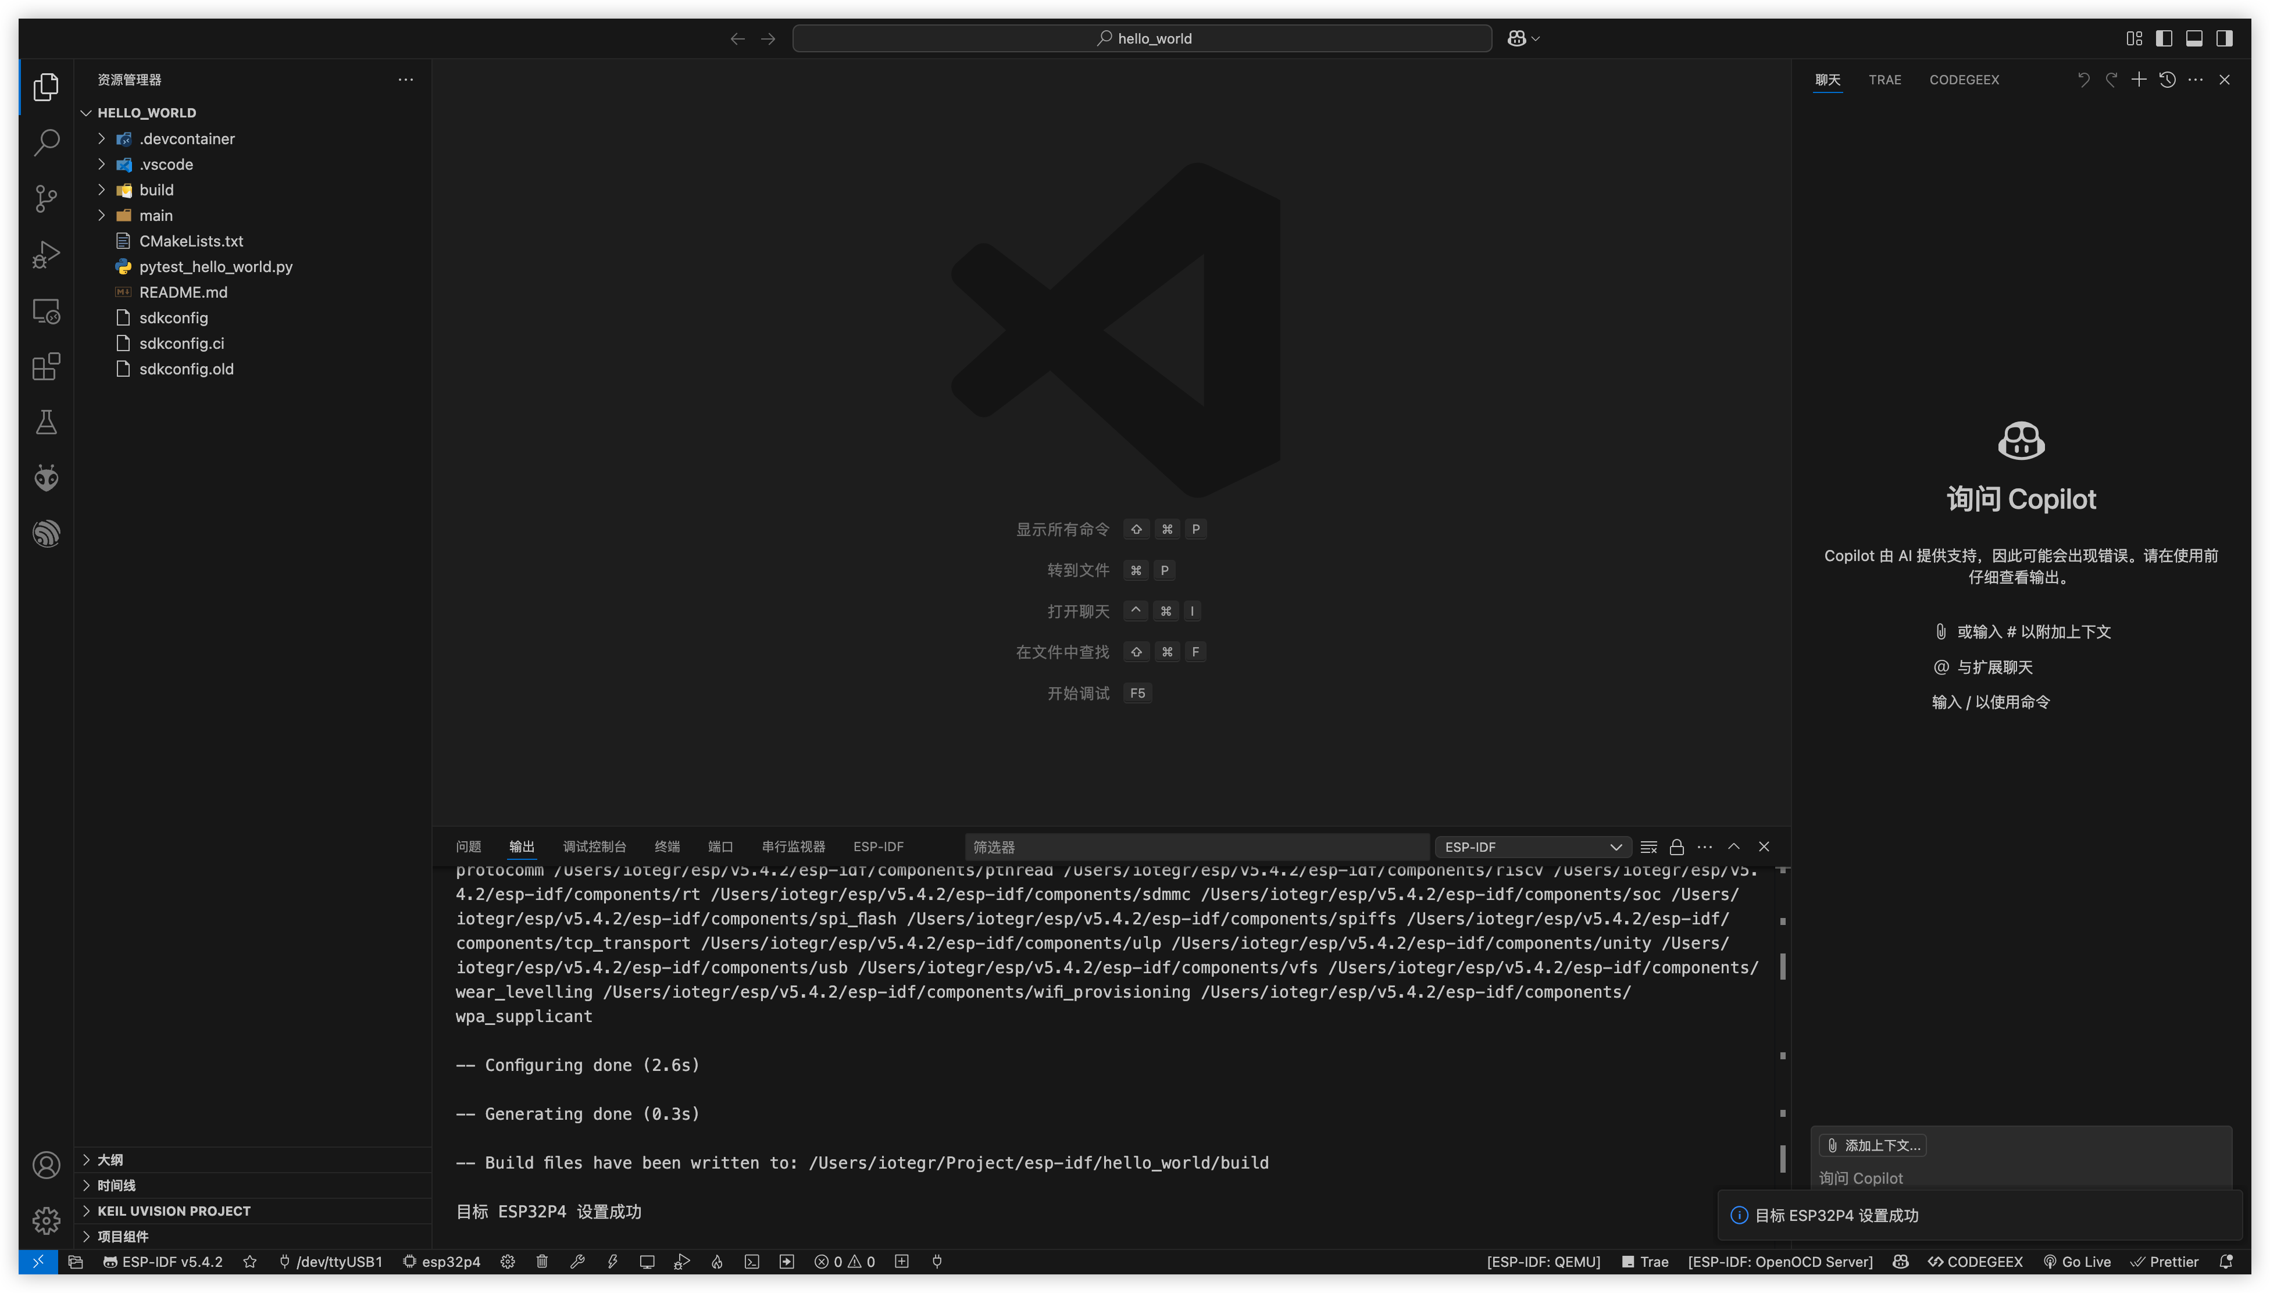Screen dimensions: 2270x1293
Task: Open ESP-IDF SDK Configuration editor gear icon
Action: point(507,1261)
